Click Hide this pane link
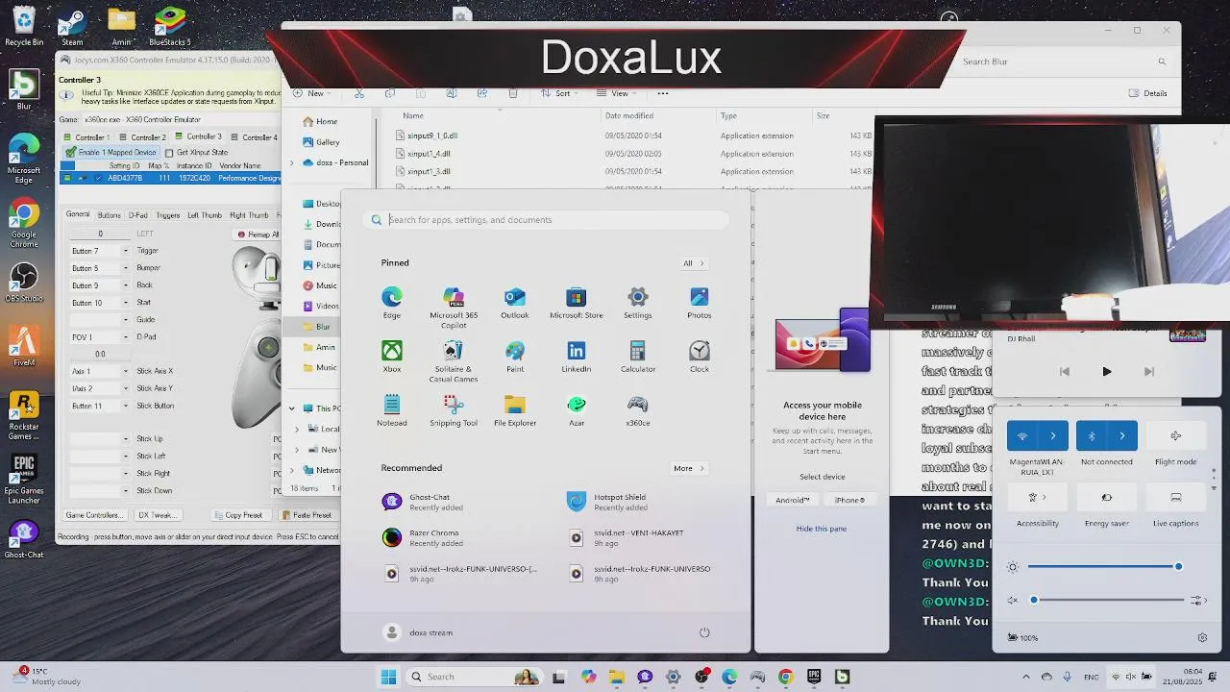Viewport: 1230px width, 692px height. (822, 529)
